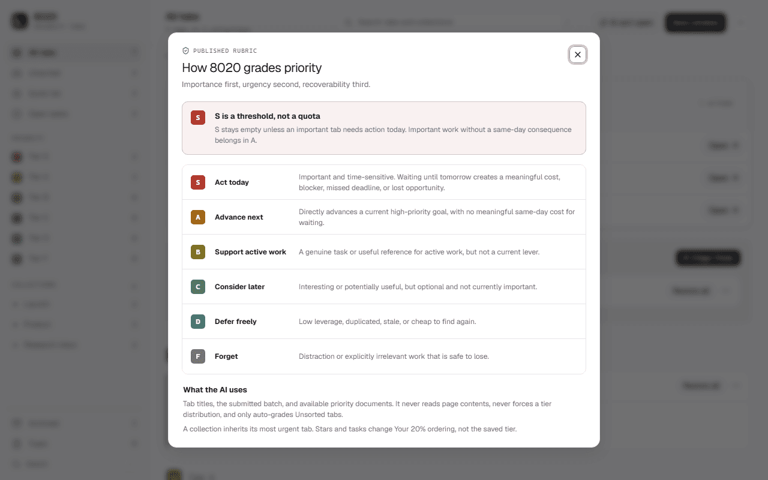Screen dimensions: 768x480
Task: Click the Consider later row label
Action: pos(239,287)
